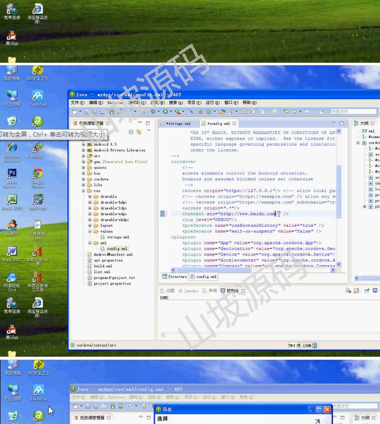This screenshot has height=424, width=380.
Task: Click the 快速访问 quick access field in undimmed window
Action: [x=354, y=111]
